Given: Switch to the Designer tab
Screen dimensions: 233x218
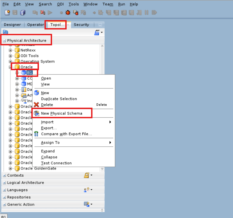Looking at the screenshot, I should click(x=12, y=25).
